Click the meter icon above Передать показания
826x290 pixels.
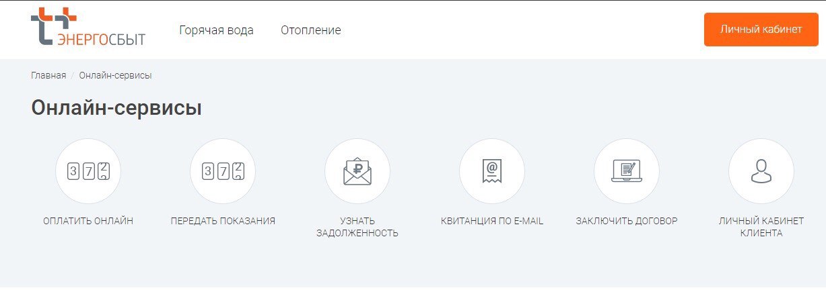pos(223,171)
